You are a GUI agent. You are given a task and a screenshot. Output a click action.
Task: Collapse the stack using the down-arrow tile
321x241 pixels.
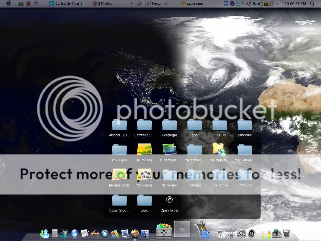[x=182, y=229]
